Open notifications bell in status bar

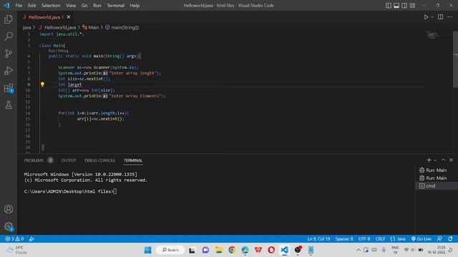[x=450, y=239]
